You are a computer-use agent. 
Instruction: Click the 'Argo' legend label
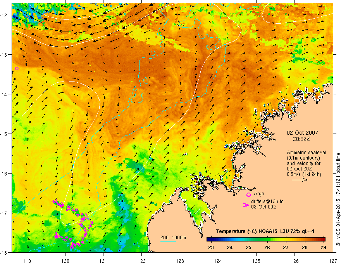pyautogui.click(x=259, y=194)
